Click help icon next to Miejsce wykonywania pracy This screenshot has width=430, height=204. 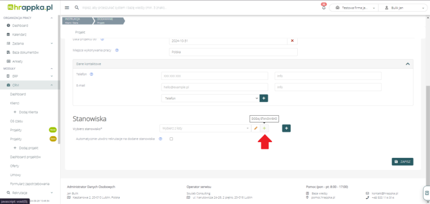click(x=117, y=50)
